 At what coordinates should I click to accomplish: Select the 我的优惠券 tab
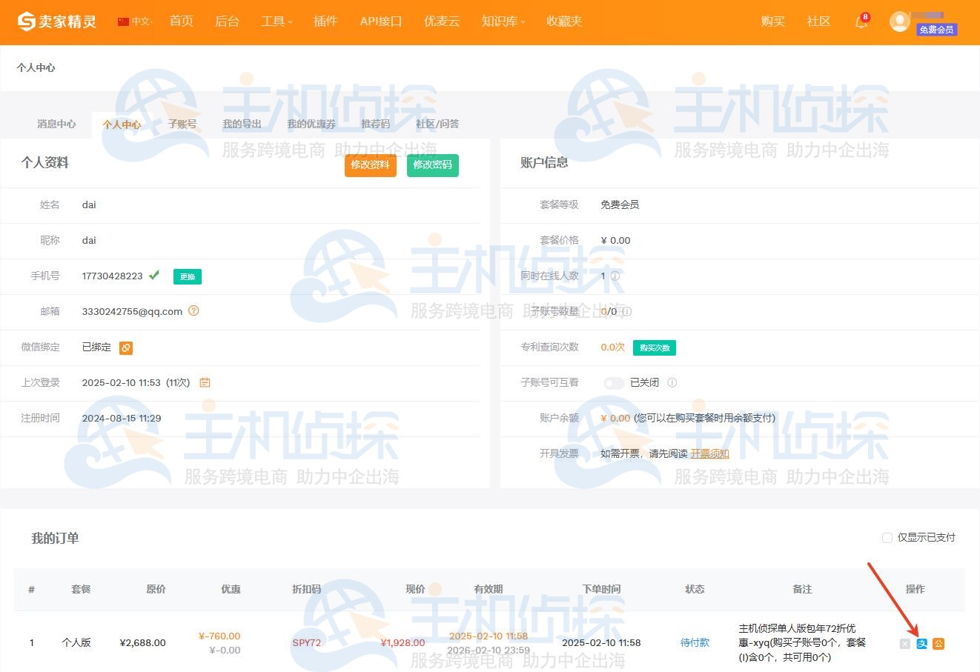pyautogui.click(x=311, y=124)
